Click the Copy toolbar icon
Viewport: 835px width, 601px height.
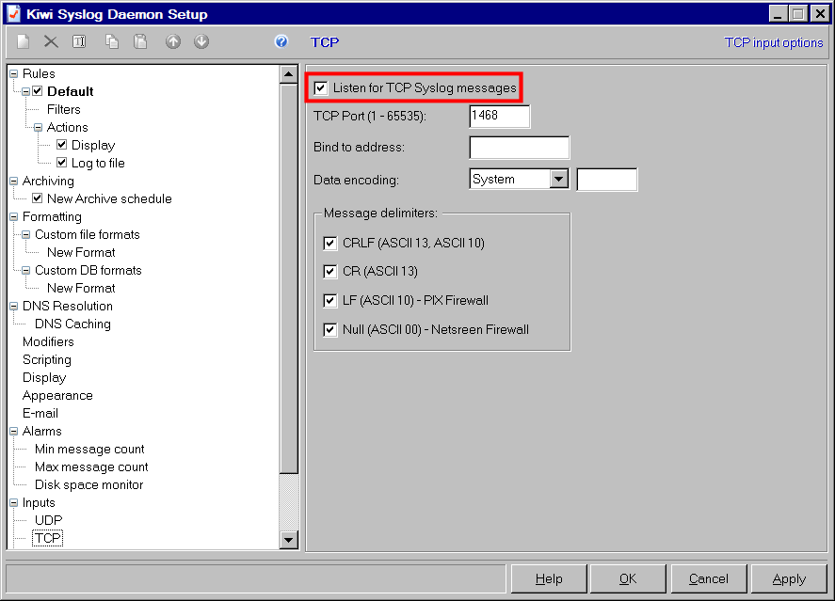coord(112,41)
